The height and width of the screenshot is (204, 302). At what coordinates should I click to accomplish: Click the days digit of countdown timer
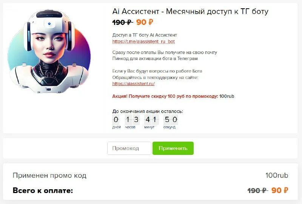[116, 119]
